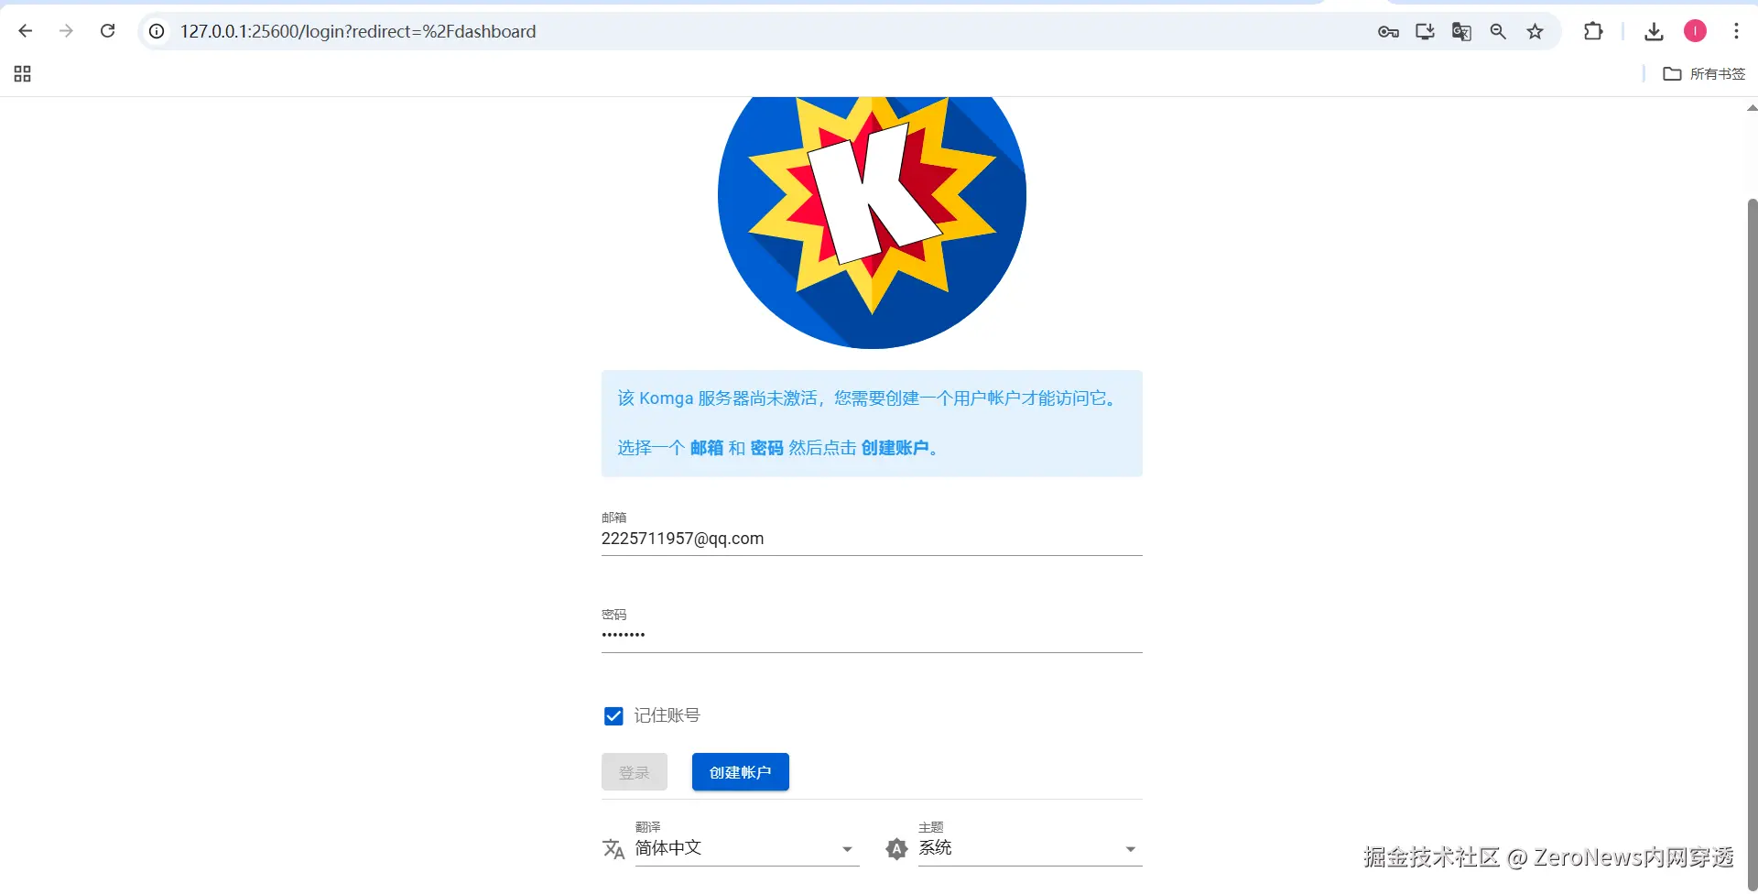Click the 创建帐户 button
The image size is (1758, 894).
click(x=741, y=772)
